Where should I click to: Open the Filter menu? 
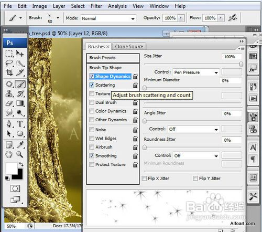[x=96, y=6]
